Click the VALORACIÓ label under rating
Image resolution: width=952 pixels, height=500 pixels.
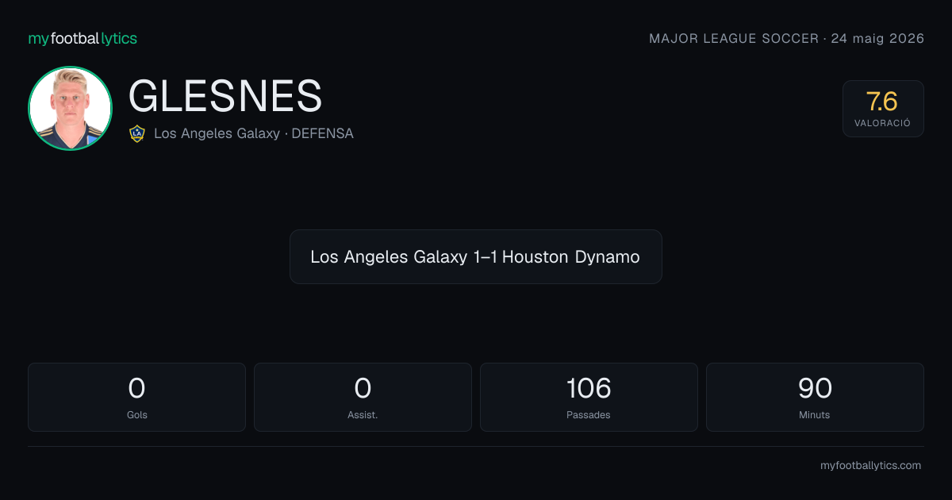(882, 123)
